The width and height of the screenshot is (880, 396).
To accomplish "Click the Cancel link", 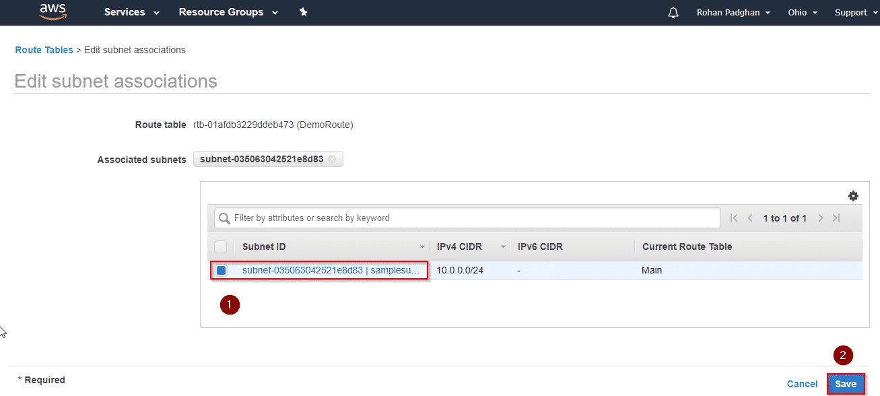I will pyautogui.click(x=802, y=384).
